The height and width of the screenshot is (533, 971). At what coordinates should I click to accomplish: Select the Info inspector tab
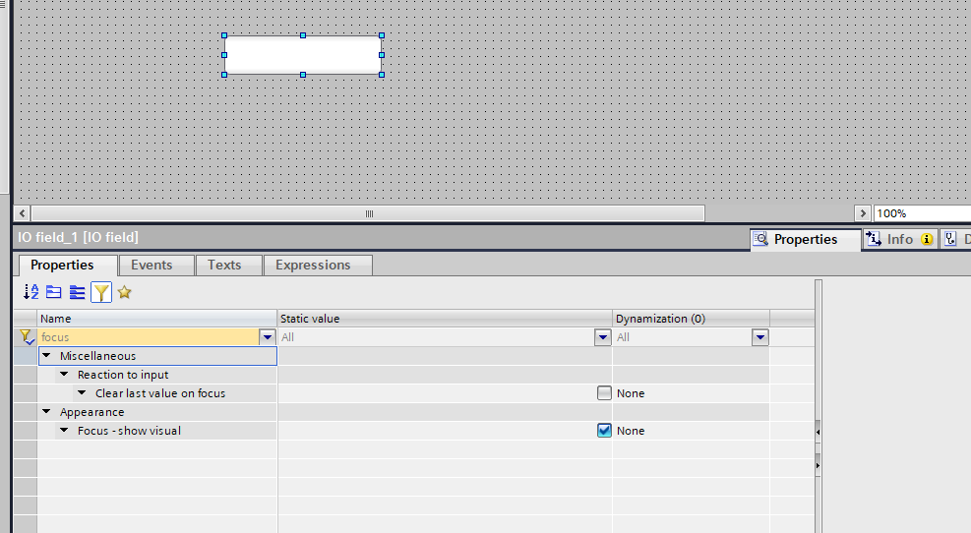900,240
